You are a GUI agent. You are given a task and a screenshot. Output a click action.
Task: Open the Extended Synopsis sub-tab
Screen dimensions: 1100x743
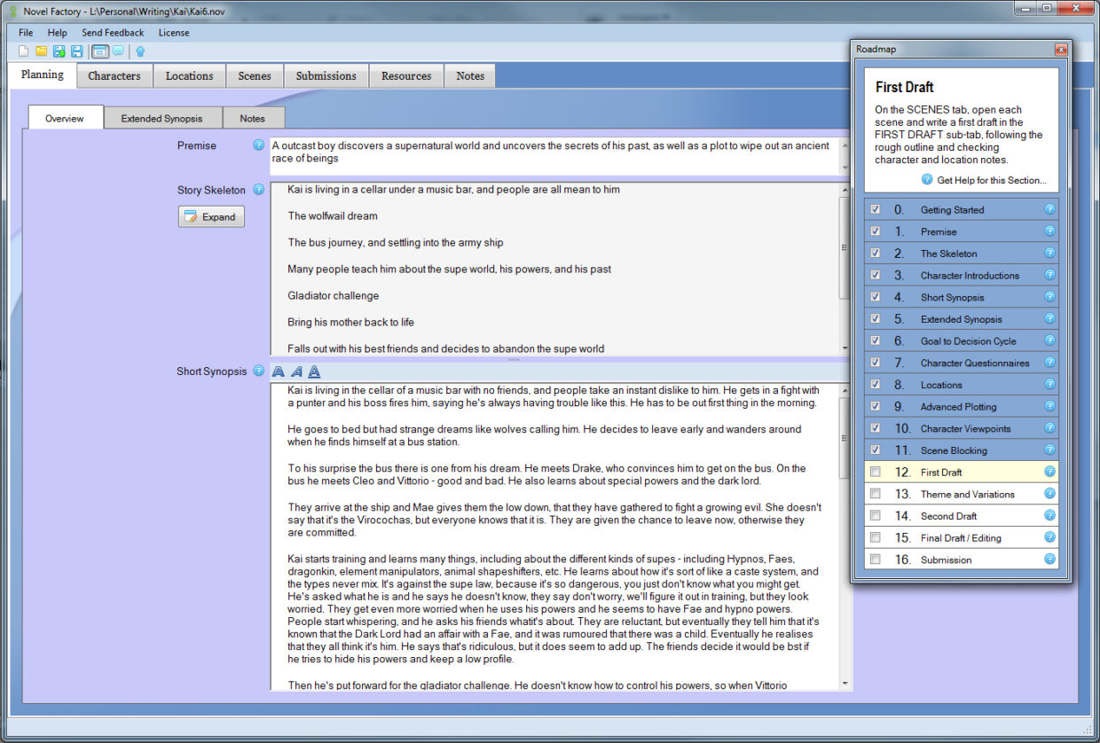pos(162,117)
